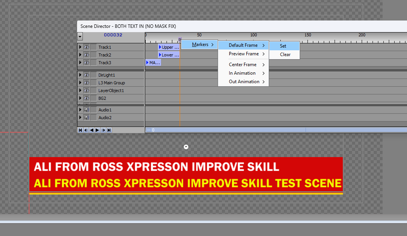Screen dimensions: 407x236
Task: Toggle visibility eye for Track2
Action: (x=86, y=55)
